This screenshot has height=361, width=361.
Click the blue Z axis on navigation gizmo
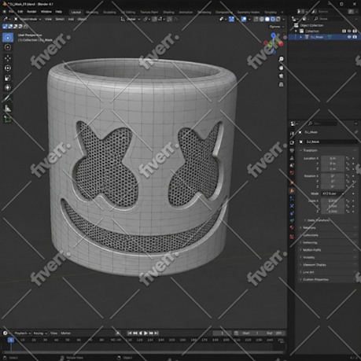tap(274, 35)
